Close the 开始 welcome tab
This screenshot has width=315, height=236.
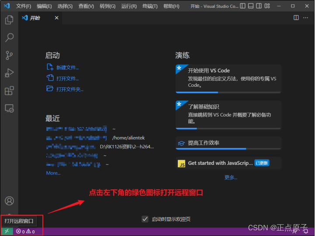click(57, 18)
